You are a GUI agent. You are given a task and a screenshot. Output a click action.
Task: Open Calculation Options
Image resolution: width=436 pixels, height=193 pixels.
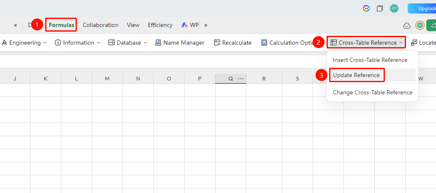point(287,43)
